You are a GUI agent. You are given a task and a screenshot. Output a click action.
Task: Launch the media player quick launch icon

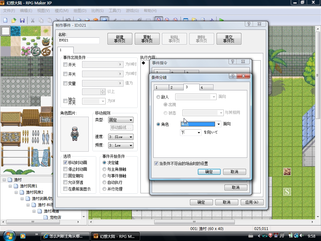[x=23, y=236]
